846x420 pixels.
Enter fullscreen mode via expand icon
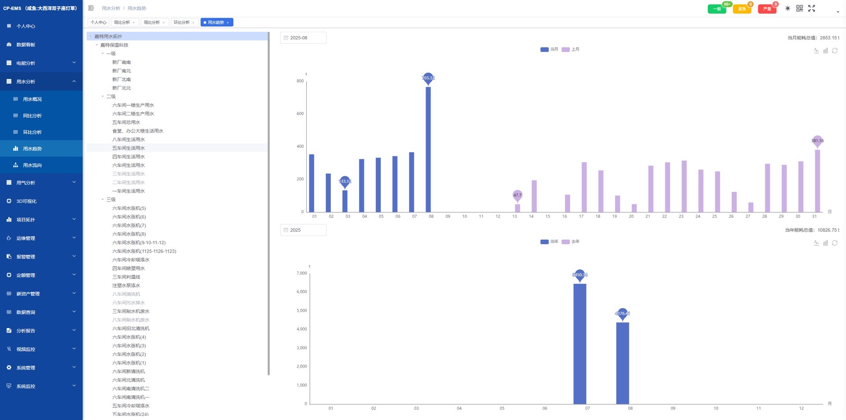(x=812, y=8)
